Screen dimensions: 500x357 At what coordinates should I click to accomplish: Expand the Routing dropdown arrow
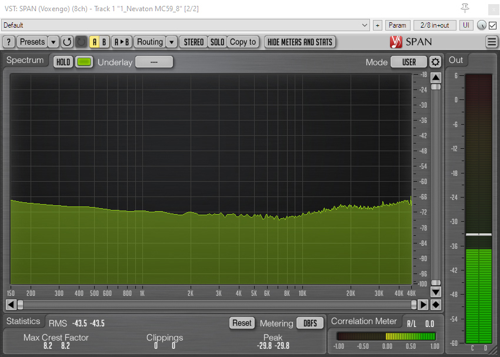point(171,42)
